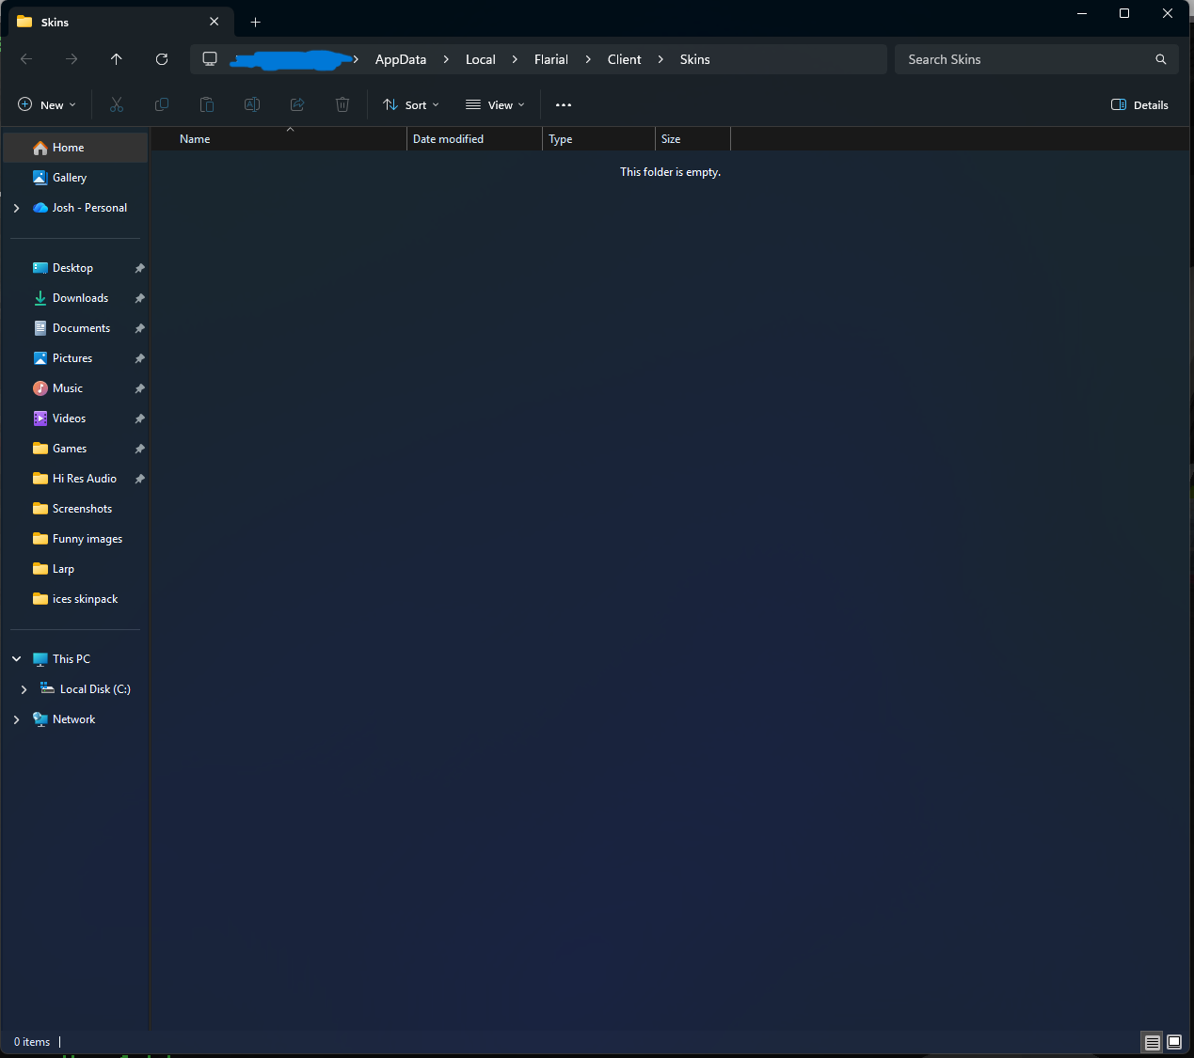Click the Paste icon
Screen dimensions: 1194x1058
(206, 104)
